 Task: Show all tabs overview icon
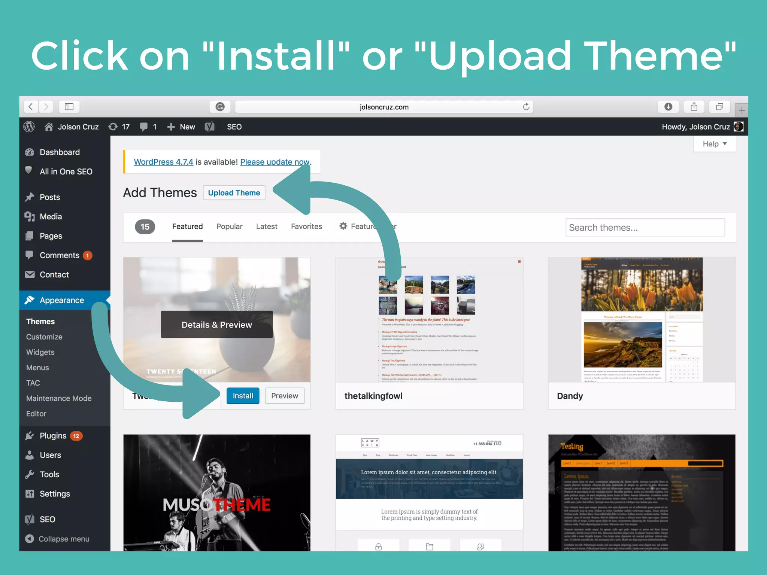[719, 107]
